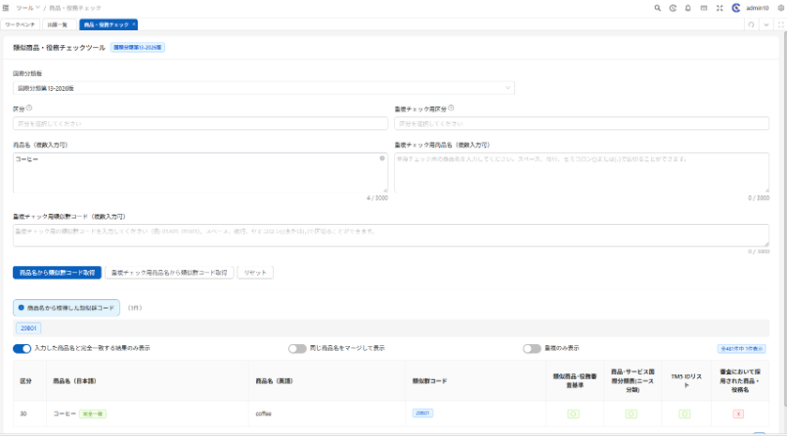Enable the merge same product names switch

[x=297, y=348]
